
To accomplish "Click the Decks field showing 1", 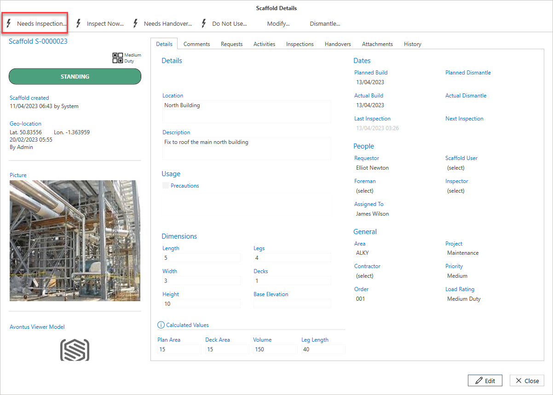I will tap(292, 281).
